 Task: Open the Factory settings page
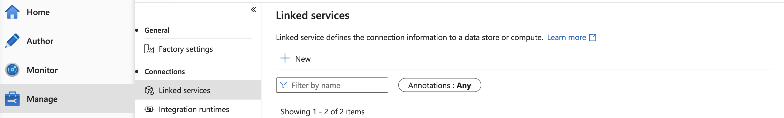[186, 49]
